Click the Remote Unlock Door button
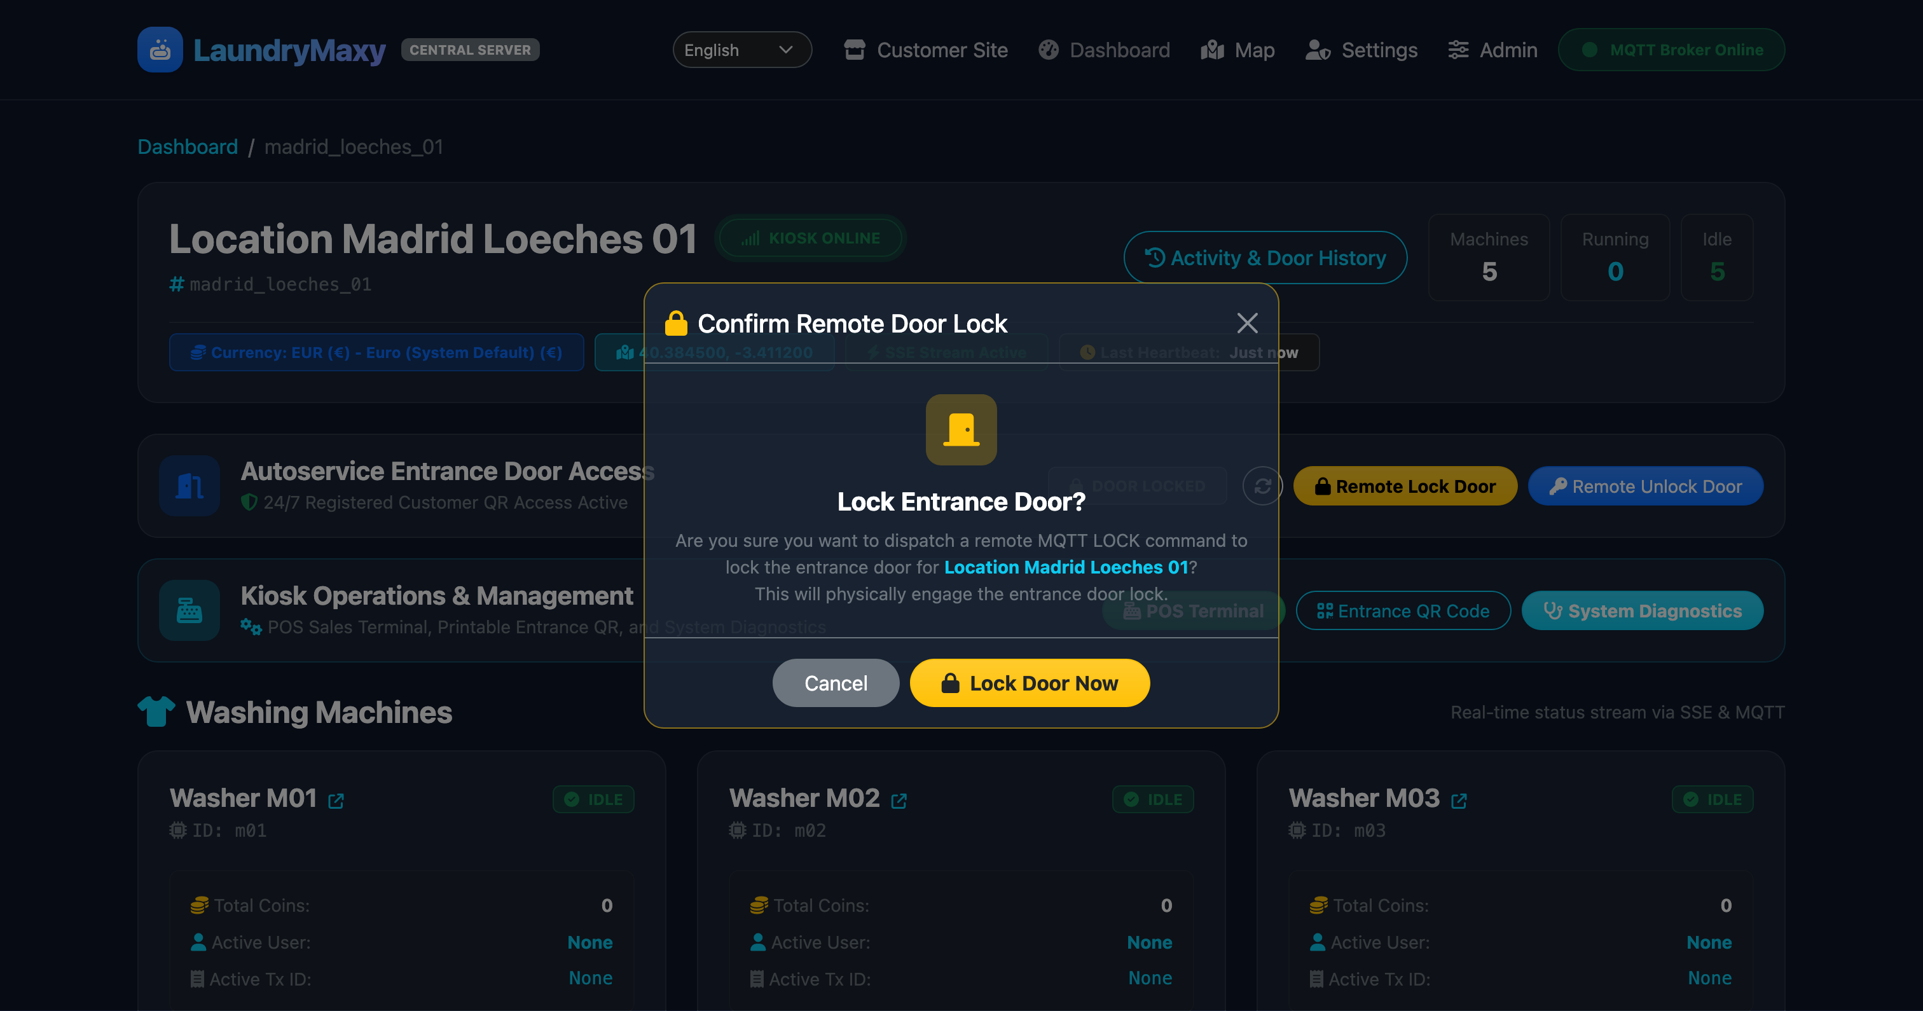The image size is (1923, 1011). tap(1645, 486)
